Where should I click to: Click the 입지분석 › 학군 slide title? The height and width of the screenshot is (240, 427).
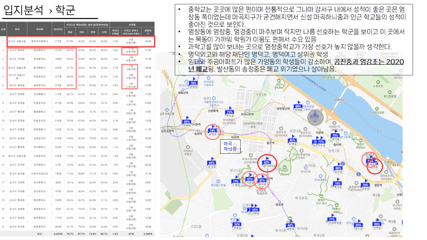39,10
